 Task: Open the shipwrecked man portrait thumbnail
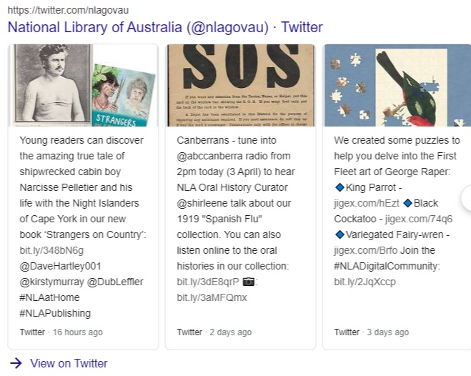click(x=51, y=84)
